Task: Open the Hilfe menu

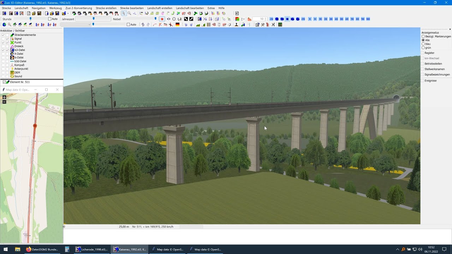Action: coord(221,8)
